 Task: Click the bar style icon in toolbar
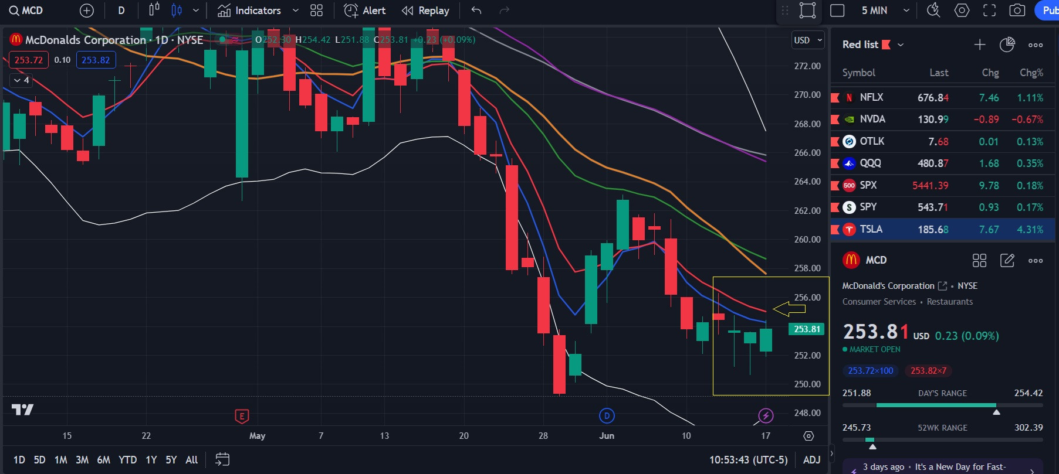(x=154, y=10)
